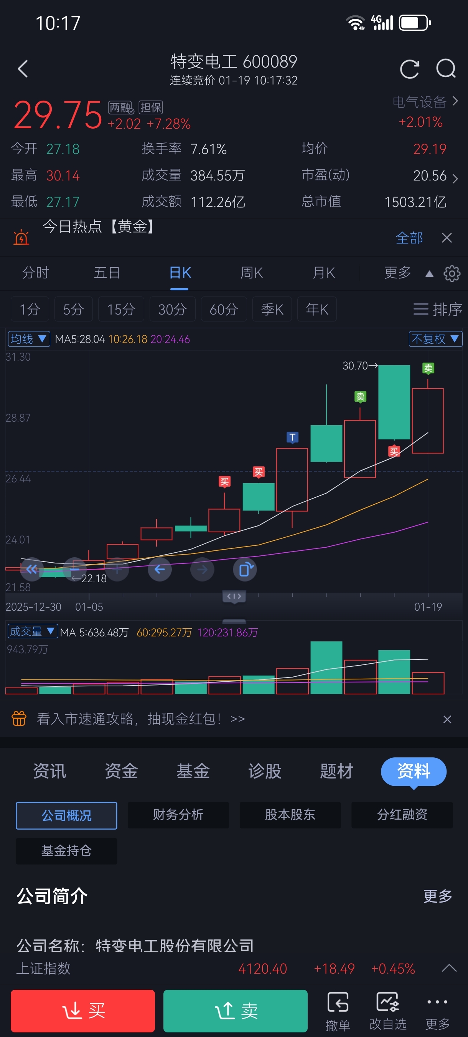Expand 更多 chart period options
This screenshot has width=468, height=1037.
click(408, 273)
